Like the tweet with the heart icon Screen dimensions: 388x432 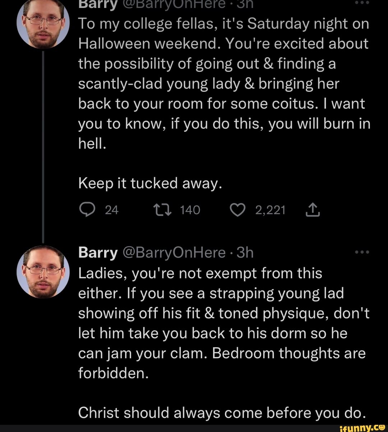pos(238,210)
